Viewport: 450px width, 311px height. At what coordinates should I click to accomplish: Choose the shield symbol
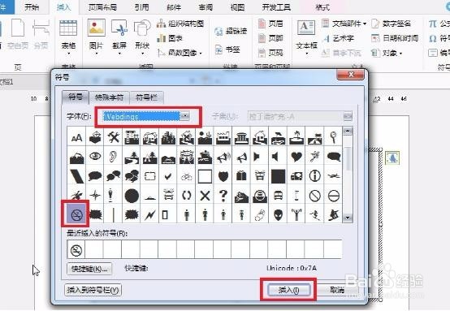pyautogui.click(x=223, y=176)
